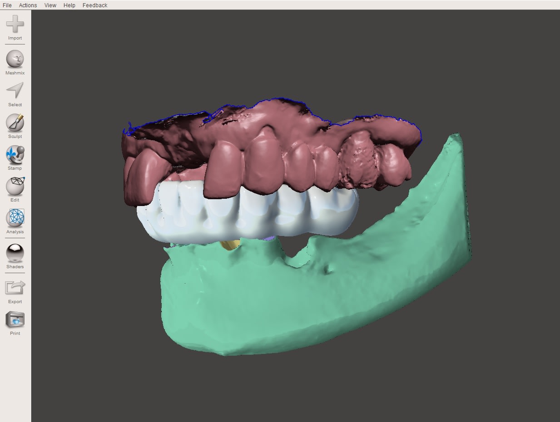The width and height of the screenshot is (560, 422).
Task: Open the Sculpt brush tool
Action: click(15, 123)
